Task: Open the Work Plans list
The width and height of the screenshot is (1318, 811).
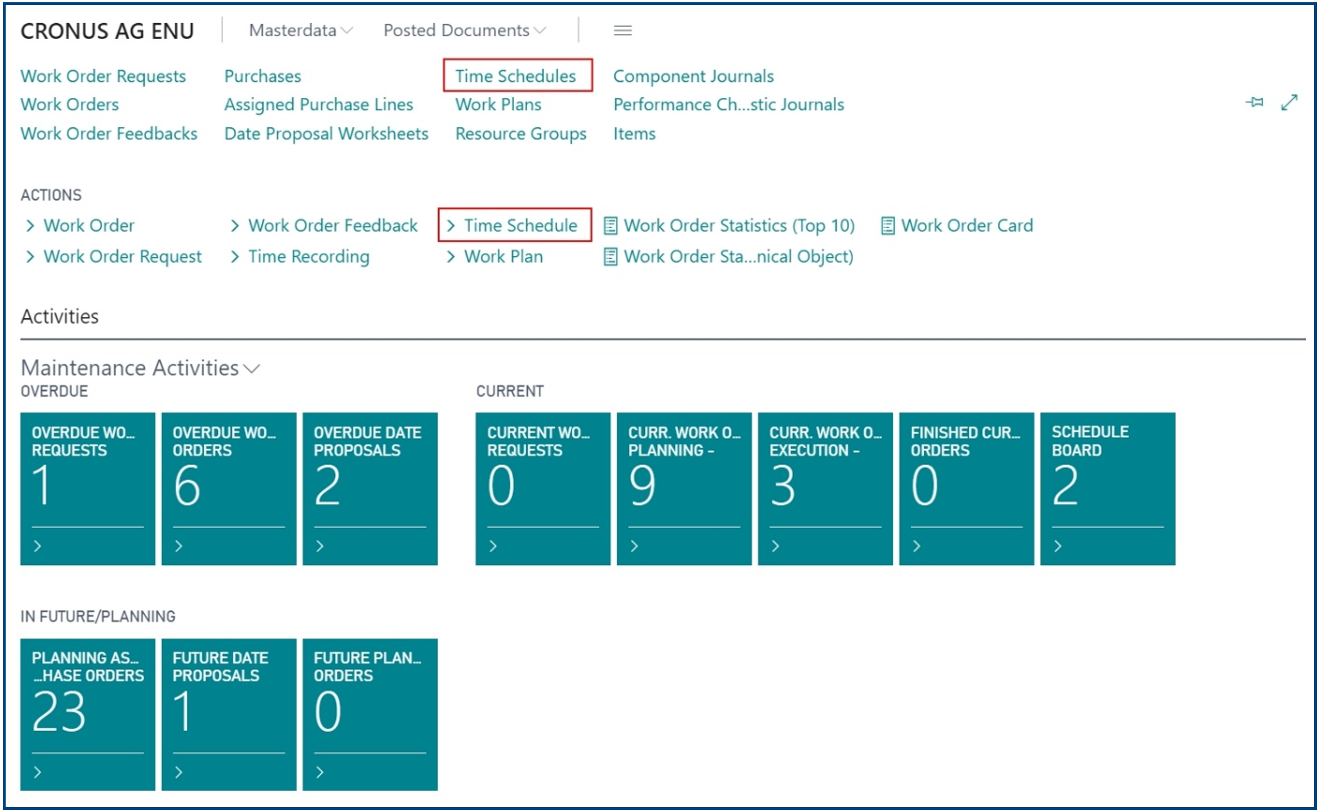Action: click(498, 105)
